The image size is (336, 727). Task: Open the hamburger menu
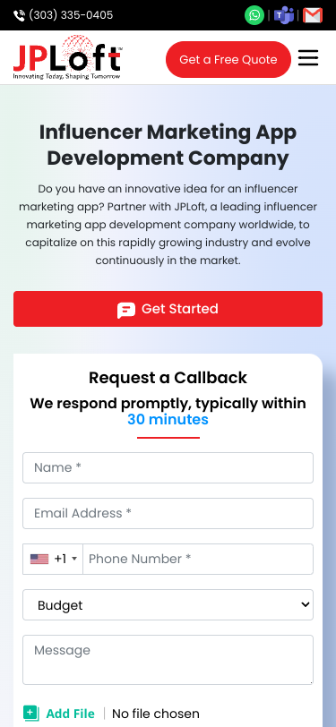308,58
